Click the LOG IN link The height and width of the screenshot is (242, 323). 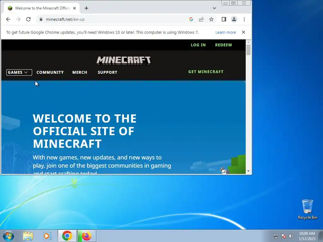[x=198, y=45]
